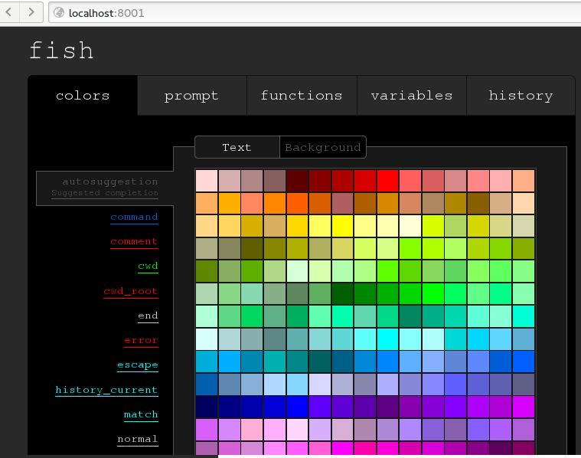Open the history tab
The image size is (581, 458).
pos(521,96)
